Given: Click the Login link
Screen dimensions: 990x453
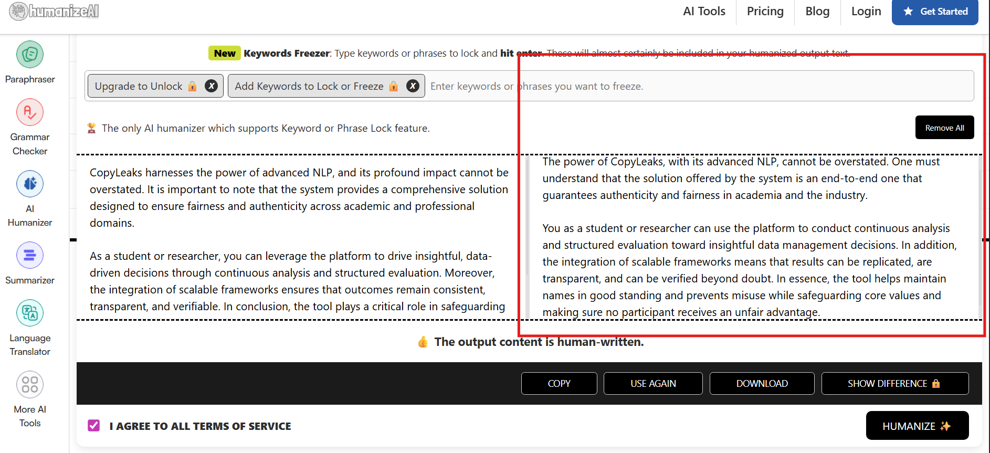Looking at the screenshot, I should [866, 12].
